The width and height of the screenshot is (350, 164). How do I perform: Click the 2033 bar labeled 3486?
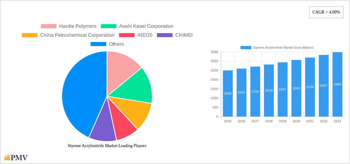pyautogui.click(x=337, y=84)
